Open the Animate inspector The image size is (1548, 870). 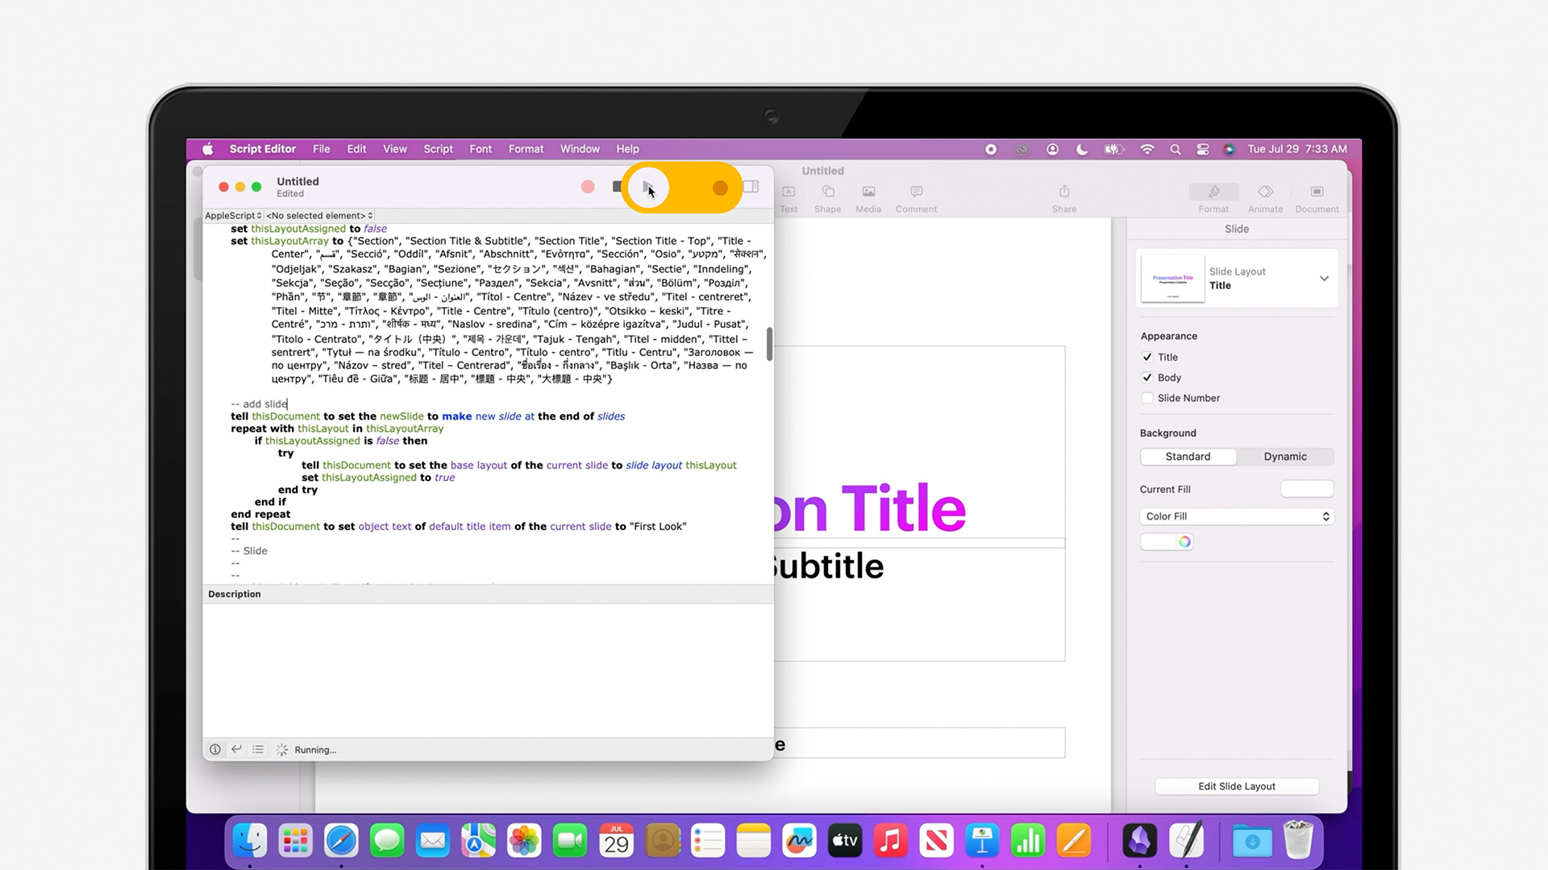(x=1265, y=197)
